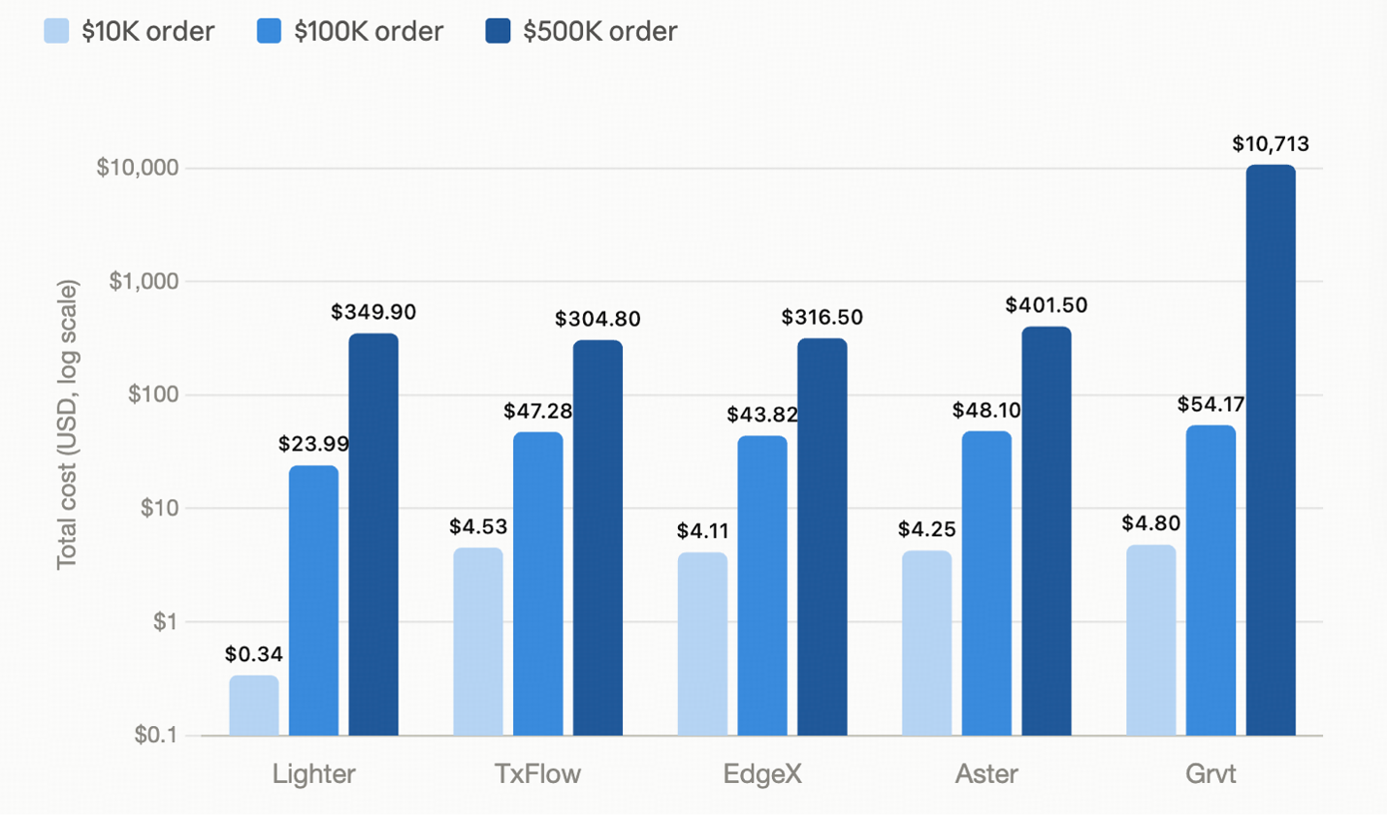
Task: Click the $1,000 y-axis tick label
Action: click(144, 281)
